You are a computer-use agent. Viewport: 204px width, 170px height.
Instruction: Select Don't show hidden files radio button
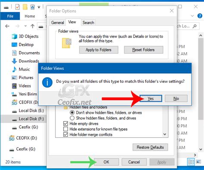coord(72,113)
